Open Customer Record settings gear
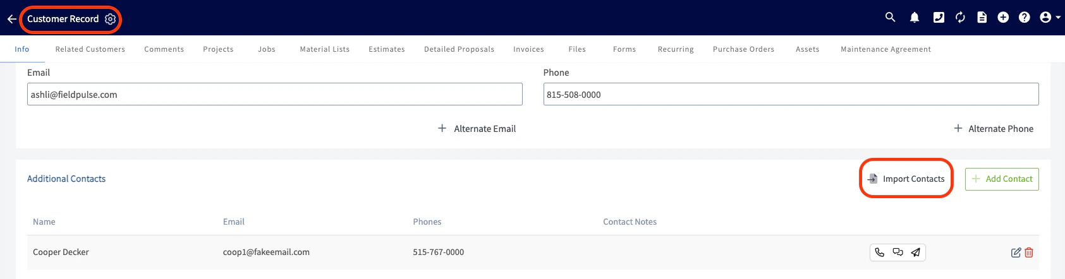This screenshot has width=1065, height=279. (110, 19)
